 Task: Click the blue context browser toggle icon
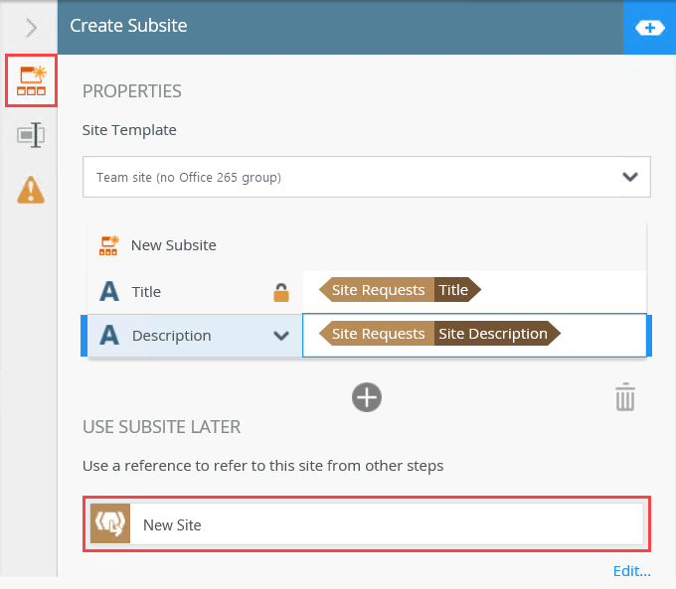(649, 28)
